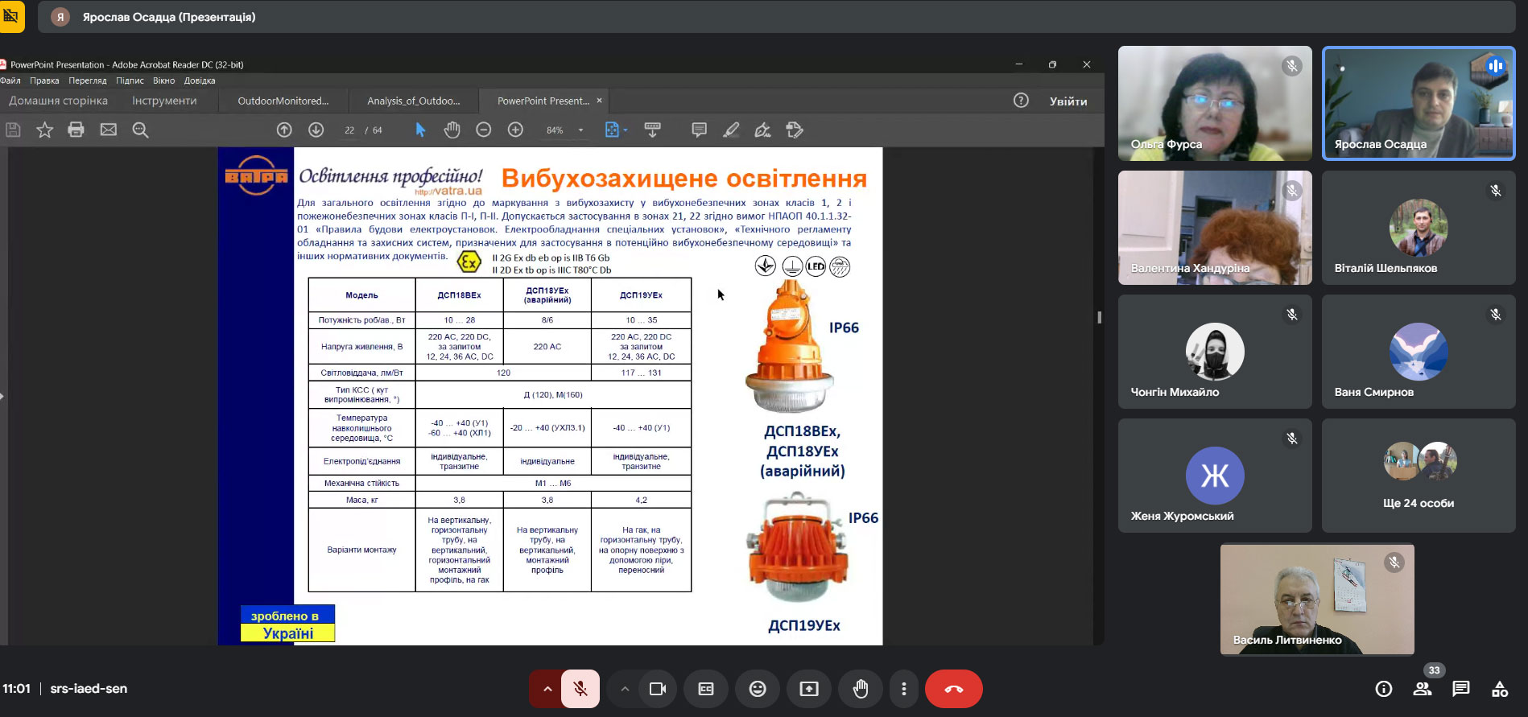Click Ярослав Осадца video tile
Screen dimensions: 1528x717
tap(1419, 103)
